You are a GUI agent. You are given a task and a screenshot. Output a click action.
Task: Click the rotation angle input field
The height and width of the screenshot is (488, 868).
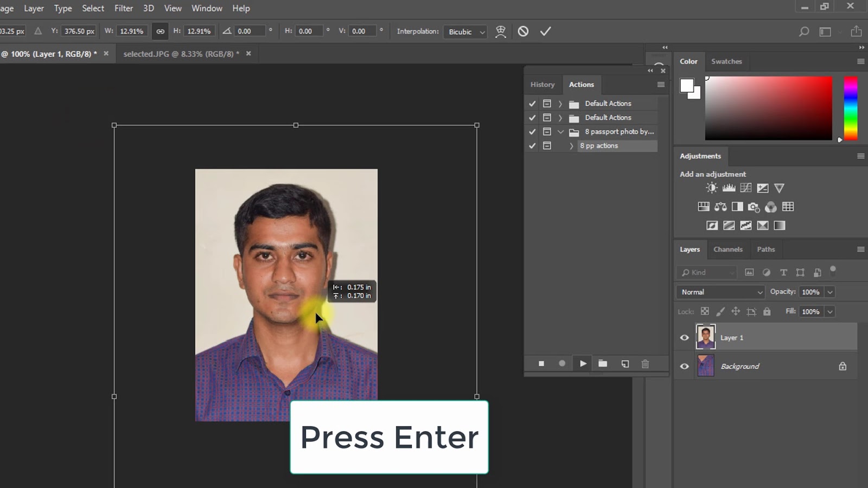tap(250, 31)
